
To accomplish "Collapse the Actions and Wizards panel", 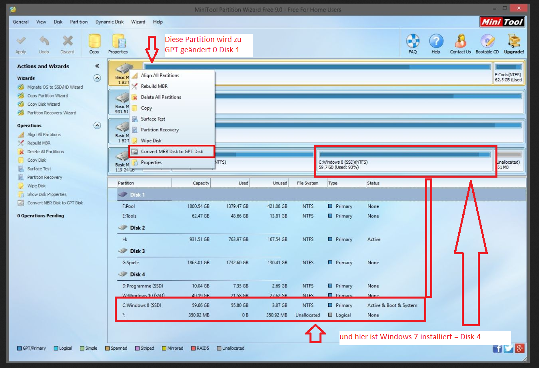I will 97,66.
